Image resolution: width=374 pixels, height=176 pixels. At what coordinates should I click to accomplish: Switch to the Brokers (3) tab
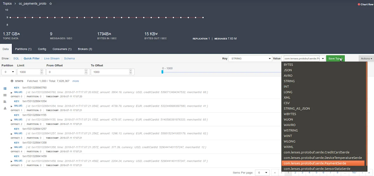click(x=85, y=49)
